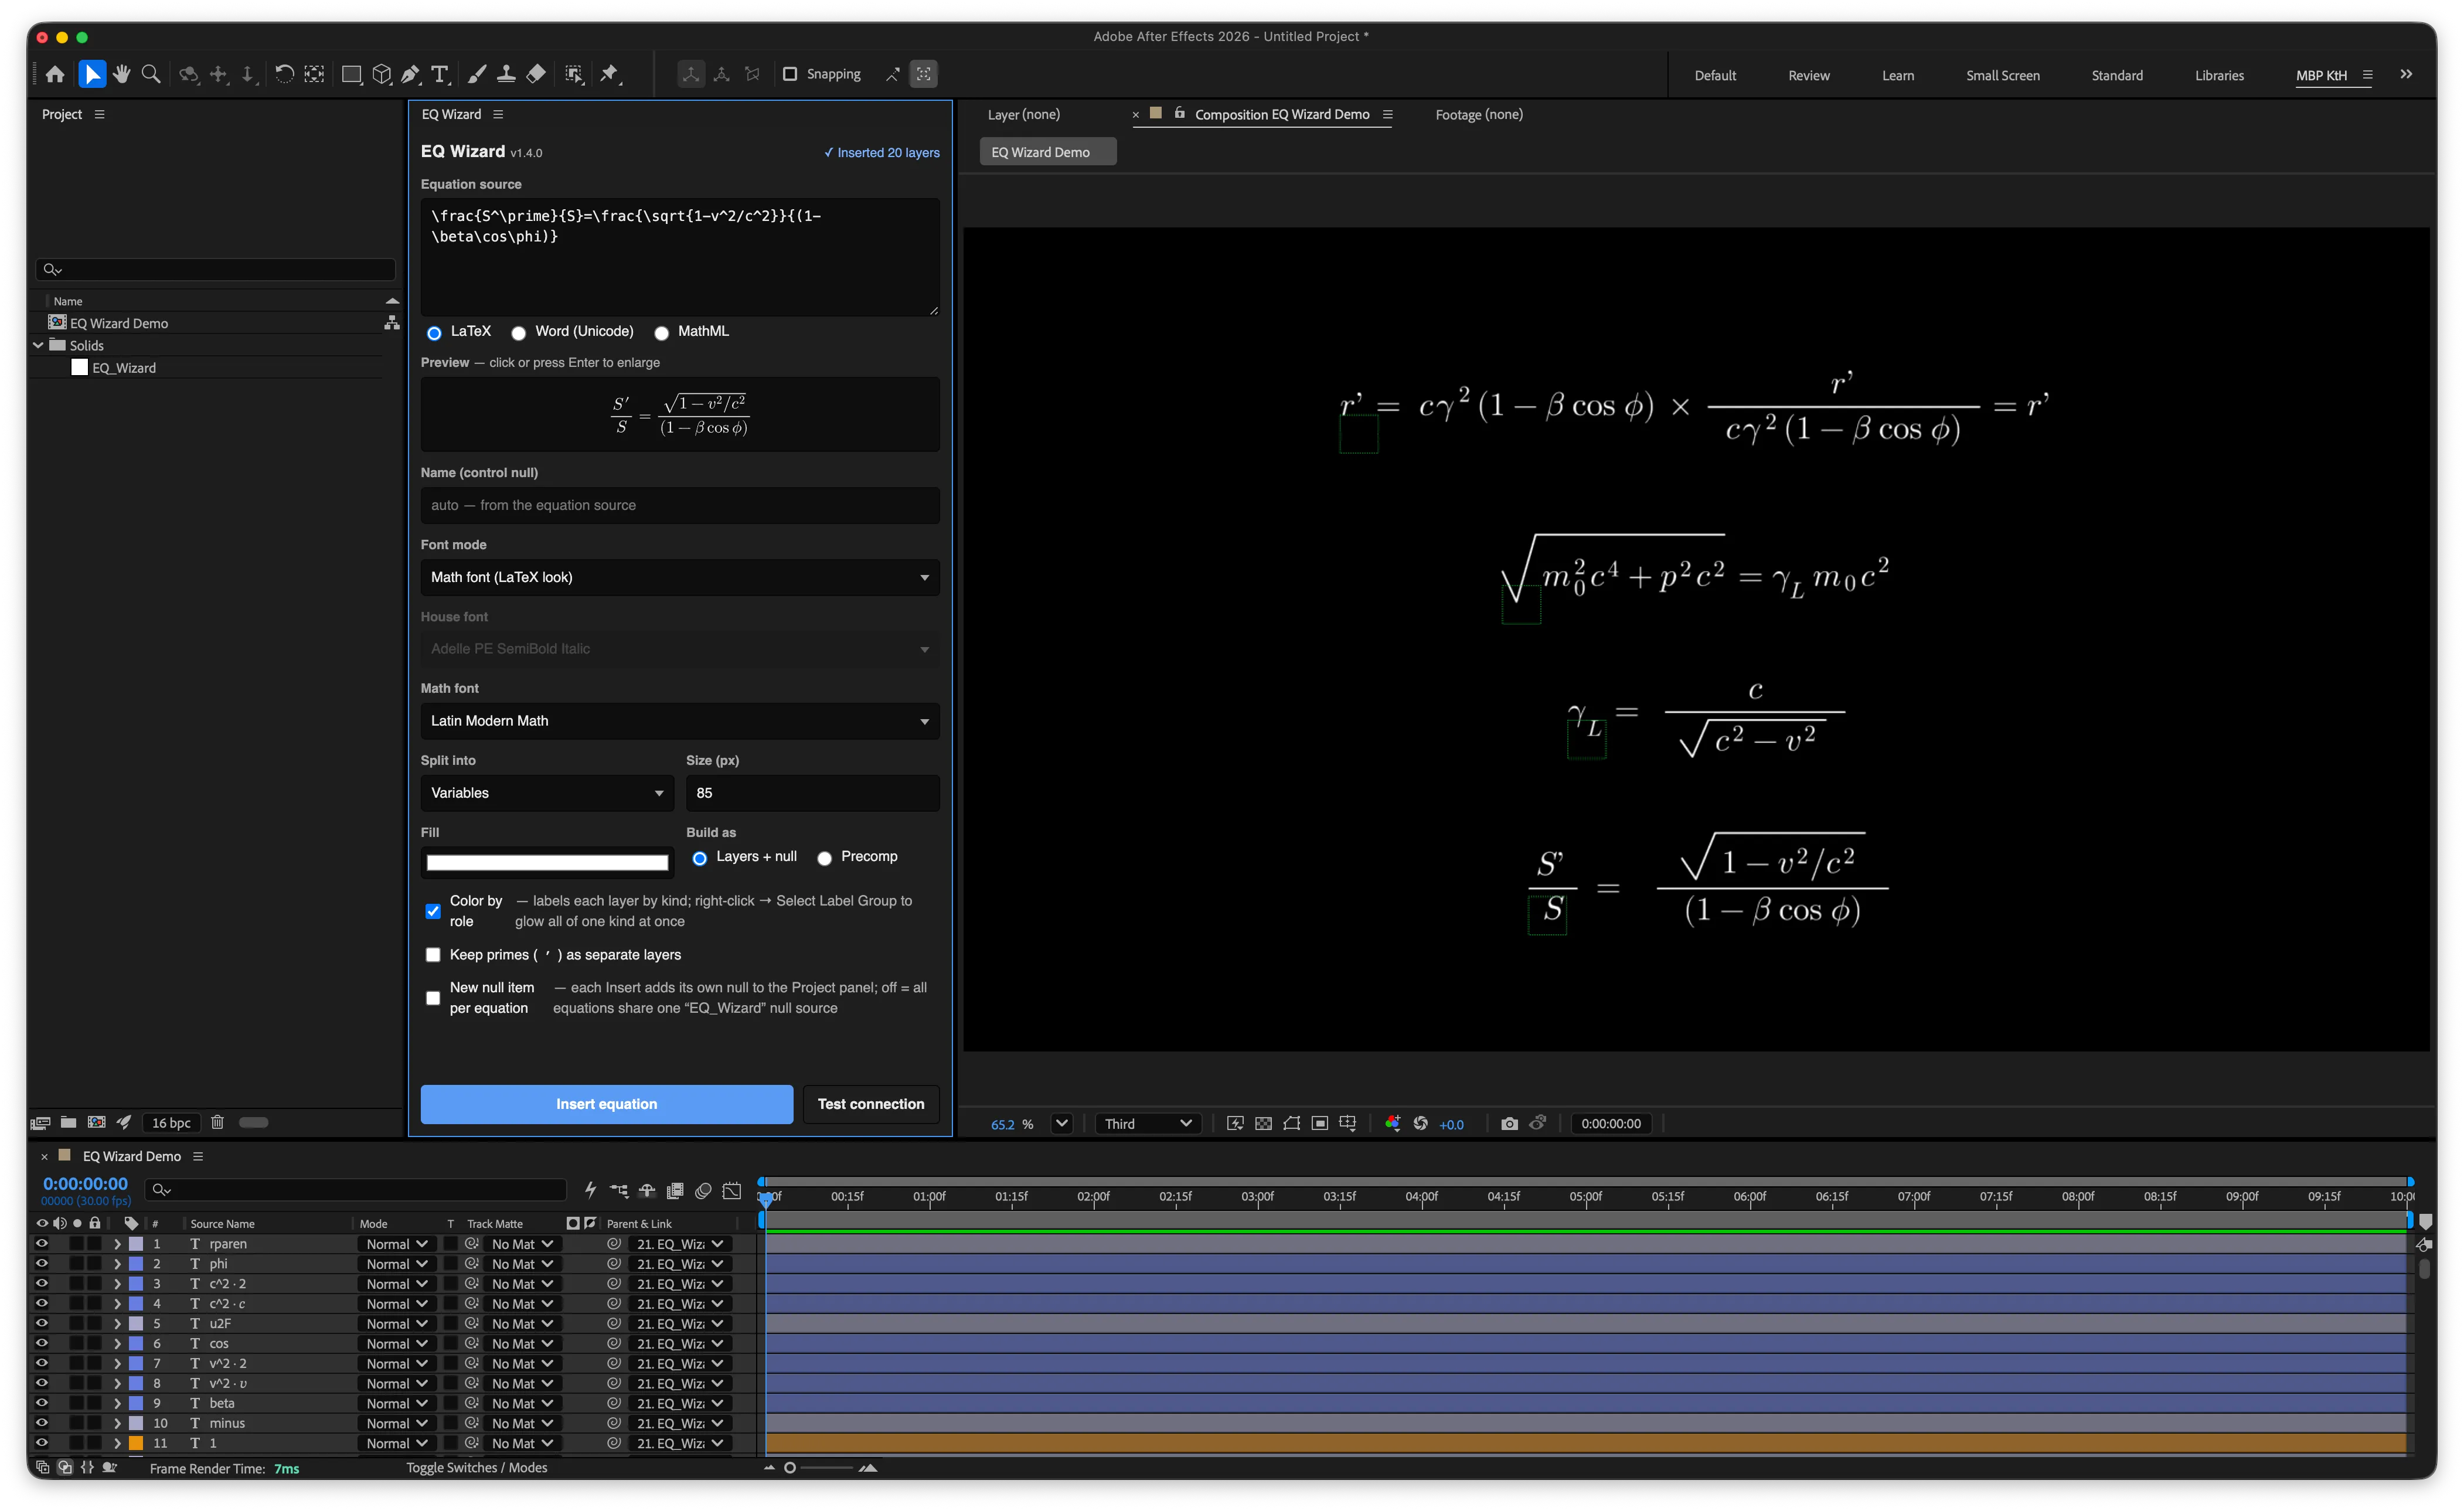Open Track Matte dropdown for cos layer

(x=523, y=1344)
